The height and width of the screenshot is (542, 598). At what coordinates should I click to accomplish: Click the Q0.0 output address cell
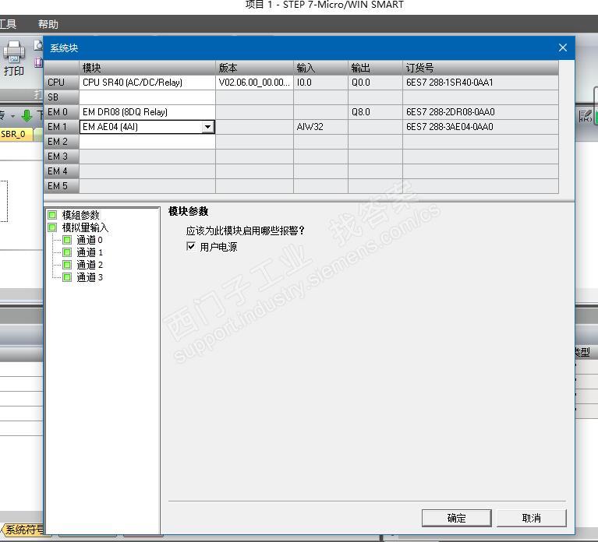(375, 83)
